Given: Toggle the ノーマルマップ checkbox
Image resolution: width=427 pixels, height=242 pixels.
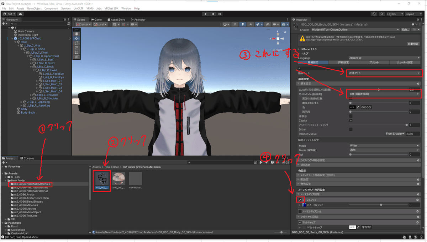Looking at the screenshot, I should 300,200.
